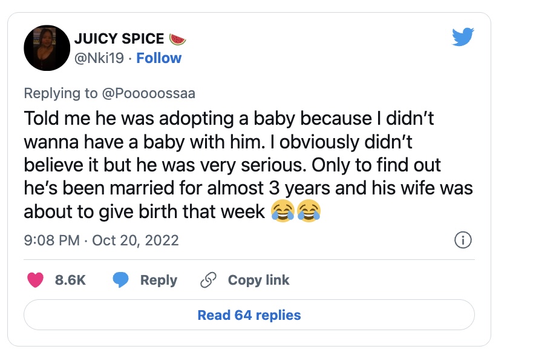Viewport: 536px width, 355px height.
Task: Click the watermelon emoji beside JUICY SPICE
Action: (x=178, y=39)
